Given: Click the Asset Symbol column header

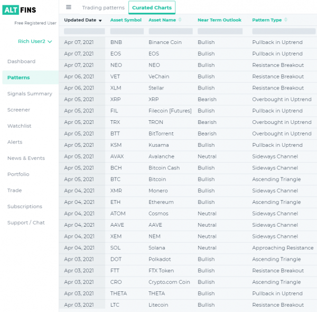Looking at the screenshot, I should coord(126,20).
